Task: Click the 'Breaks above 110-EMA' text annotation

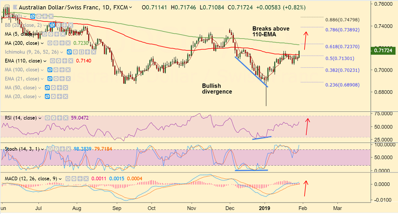Action: click(x=271, y=32)
